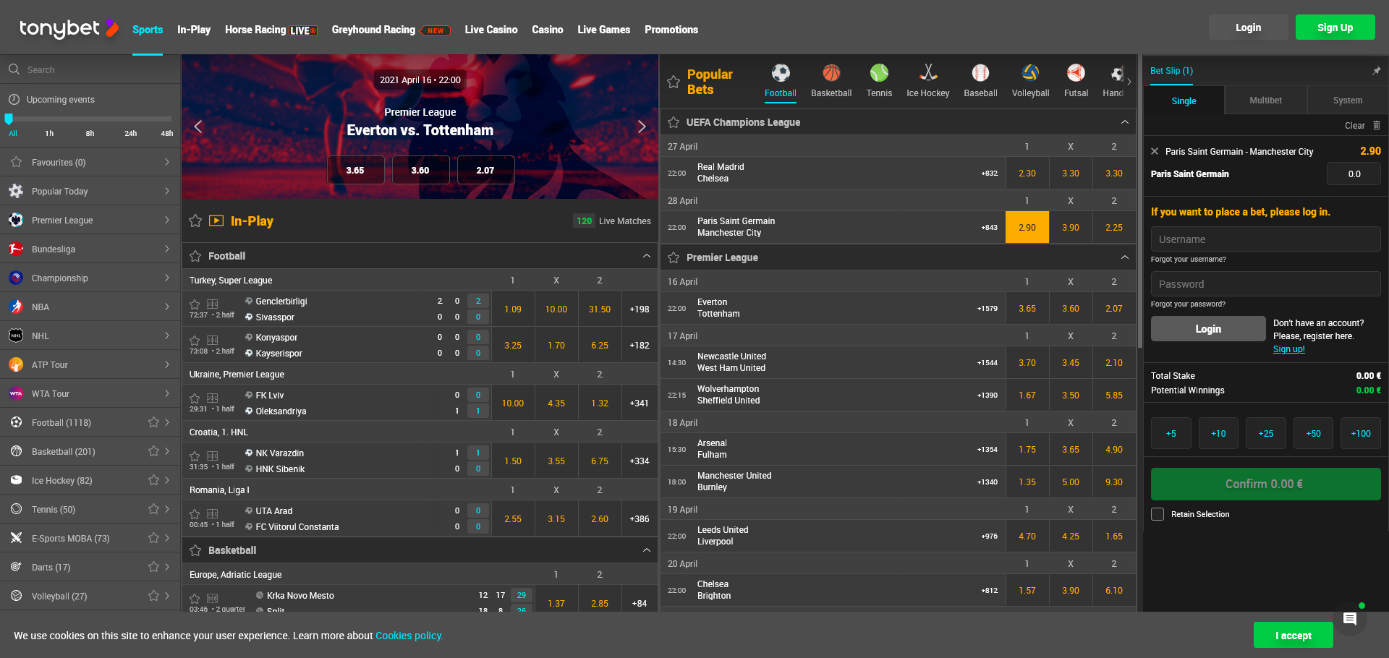Screen dimensions: 1389x658
Task: Accept cookies with I accept button
Action: [x=1293, y=636]
